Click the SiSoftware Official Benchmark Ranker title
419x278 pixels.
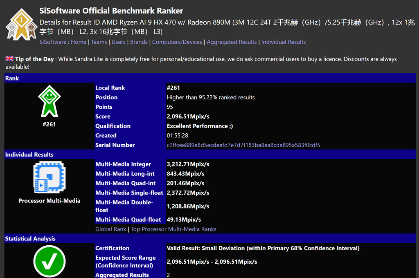pyautogui.click(x=111, y=11)
